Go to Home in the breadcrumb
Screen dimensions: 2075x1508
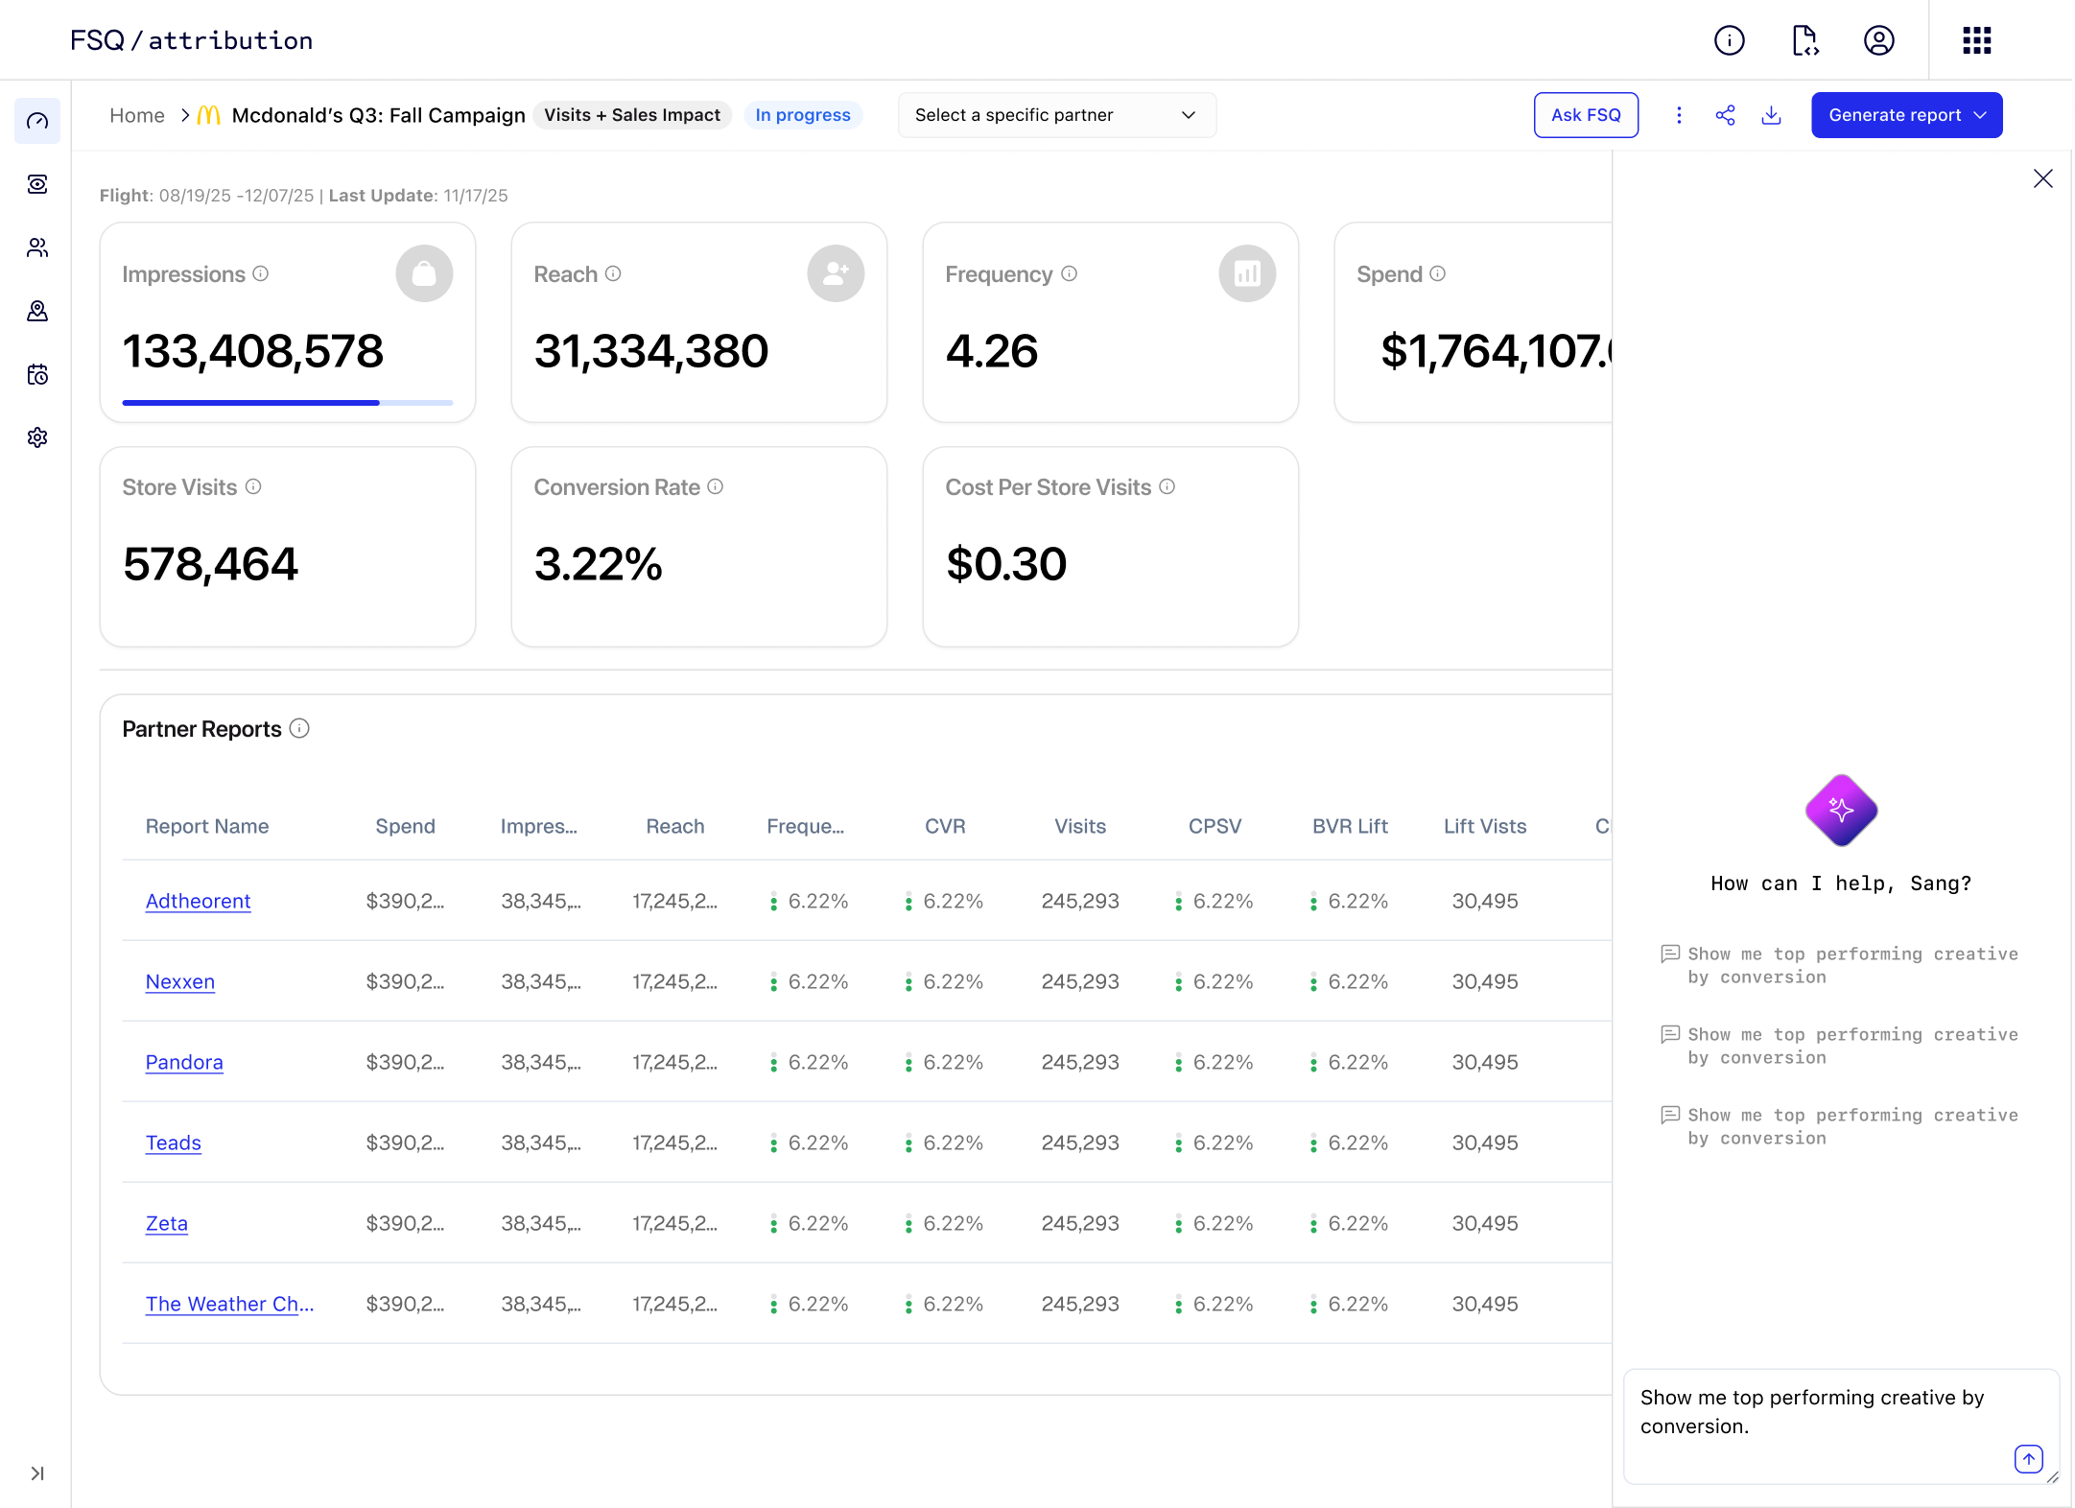click(x=137, y=115)
